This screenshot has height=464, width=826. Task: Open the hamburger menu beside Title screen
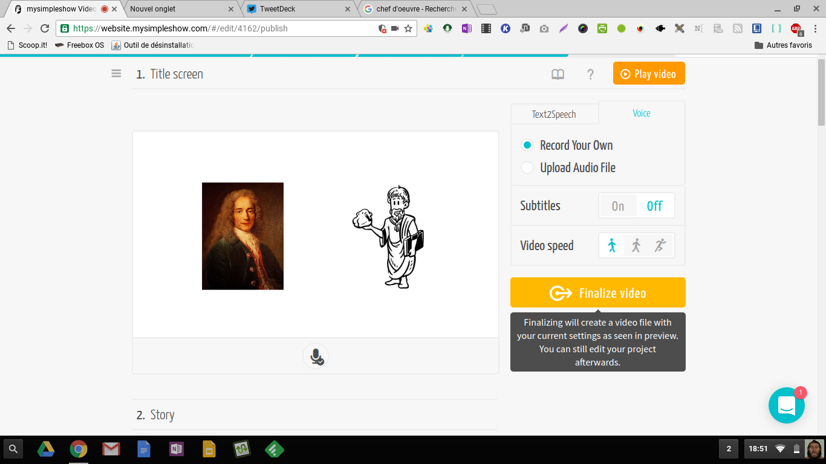116,74
